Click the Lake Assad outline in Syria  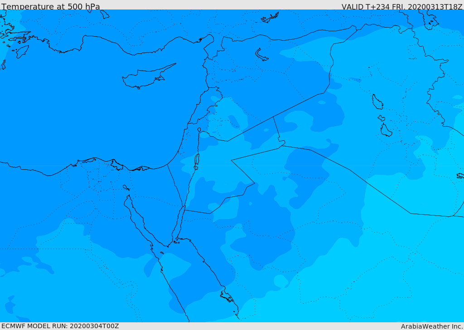pyautogui.click(x=261, y=55)
